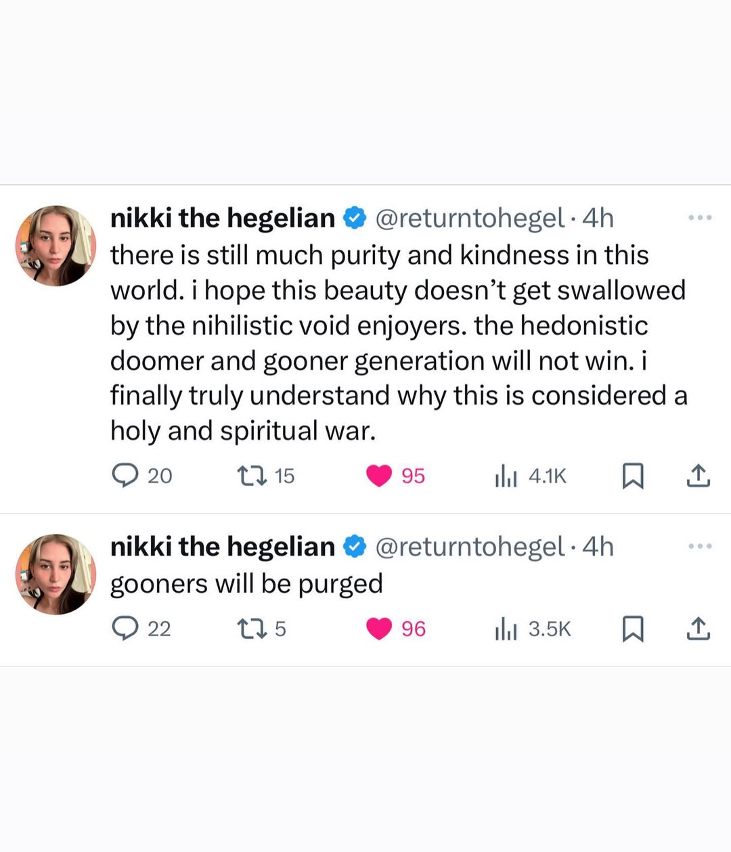Unlike the tweet with 96 likes
This screenshot has height=852, width=731.
[379, 629]
